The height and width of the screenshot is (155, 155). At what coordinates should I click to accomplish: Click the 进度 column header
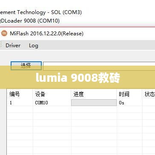(78, 94)
